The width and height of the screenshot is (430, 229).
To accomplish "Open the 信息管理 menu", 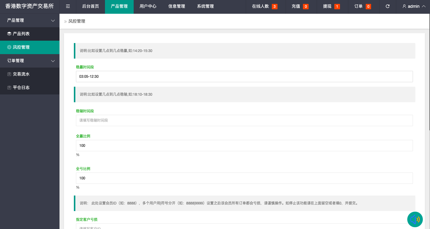I will click(176, 6).
